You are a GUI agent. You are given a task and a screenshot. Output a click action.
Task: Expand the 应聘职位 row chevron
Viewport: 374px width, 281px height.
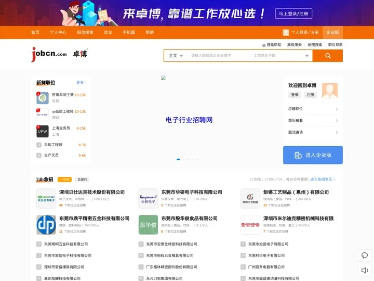tap(337, 109)
